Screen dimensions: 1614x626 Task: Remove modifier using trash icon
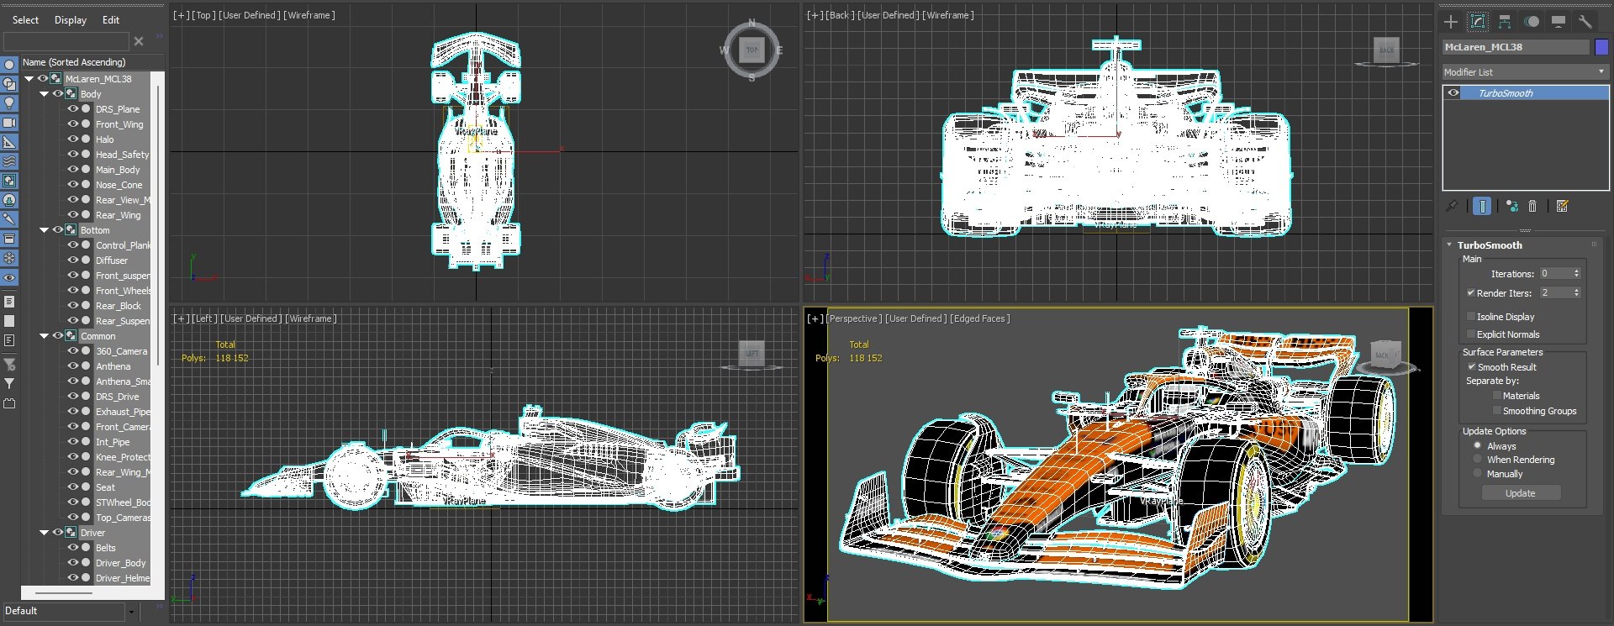click(1532, 206)
